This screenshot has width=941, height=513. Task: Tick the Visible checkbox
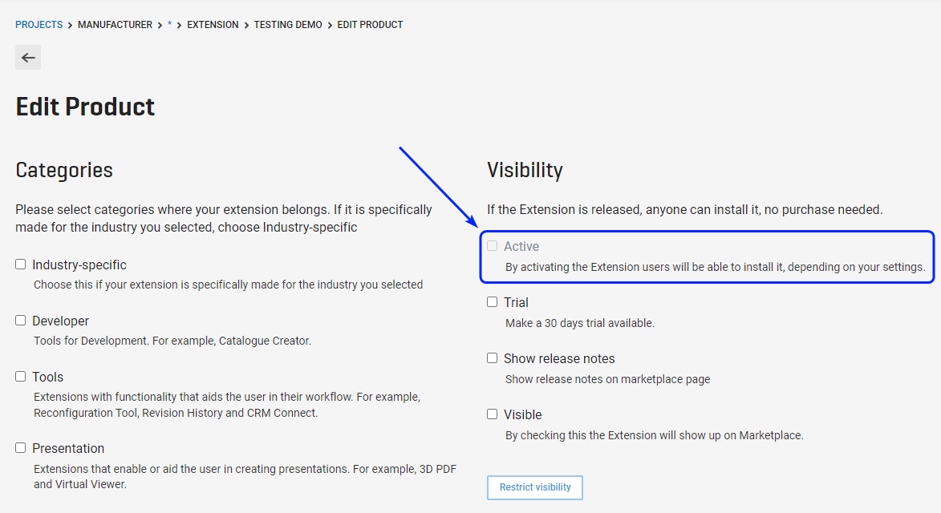(492, 414)
